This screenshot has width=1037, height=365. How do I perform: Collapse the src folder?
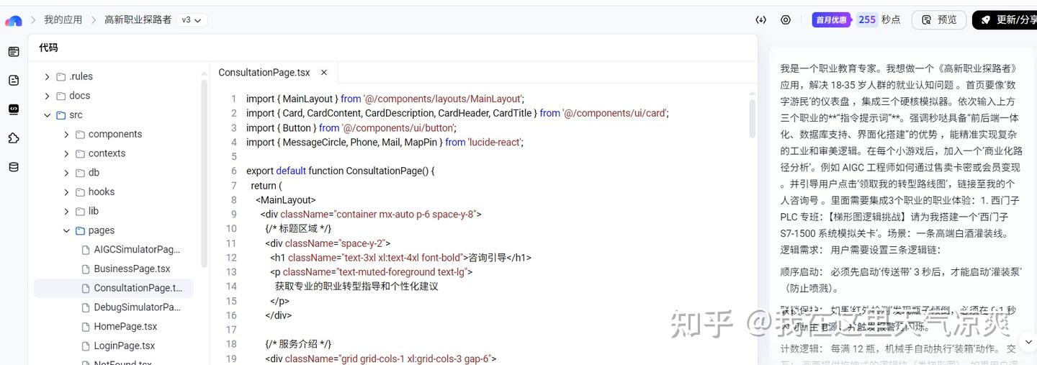[48, 115]
